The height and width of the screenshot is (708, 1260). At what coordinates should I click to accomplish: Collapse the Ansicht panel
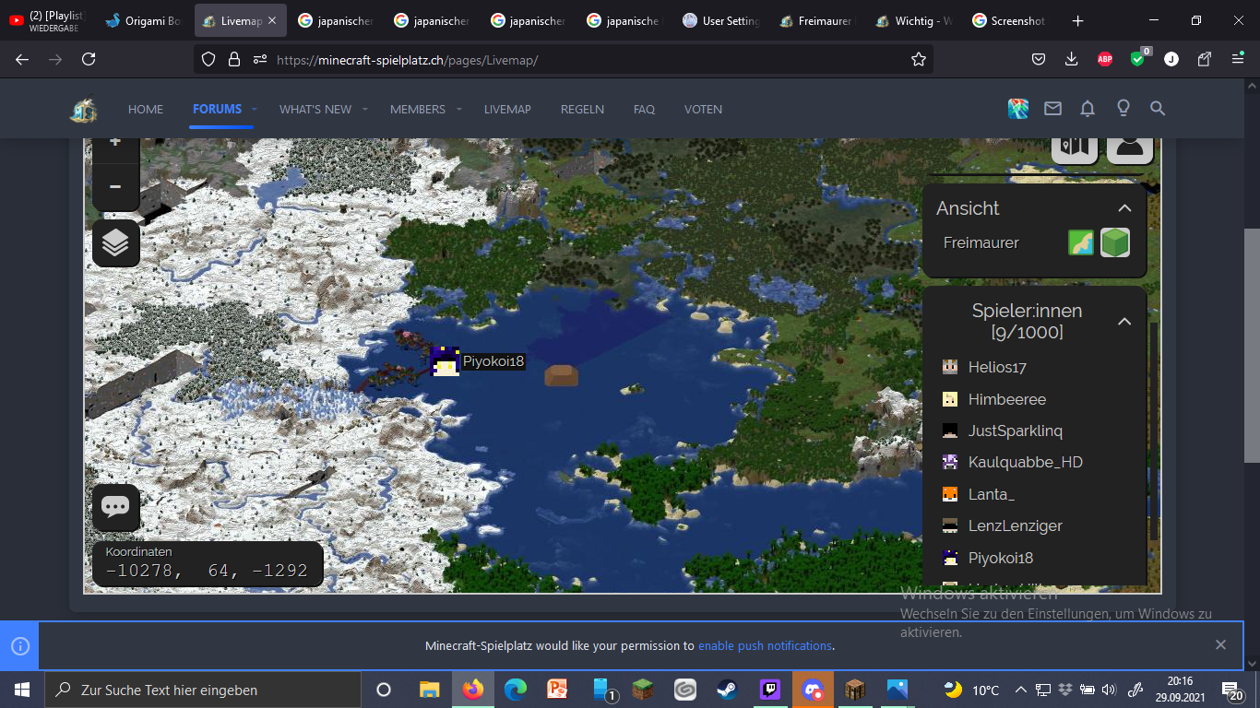(1124, 208)
